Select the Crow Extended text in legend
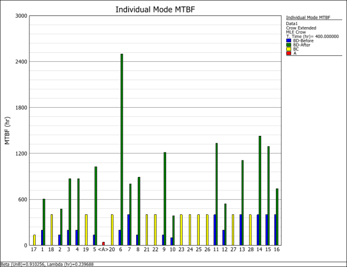 (x=301, y=28)
